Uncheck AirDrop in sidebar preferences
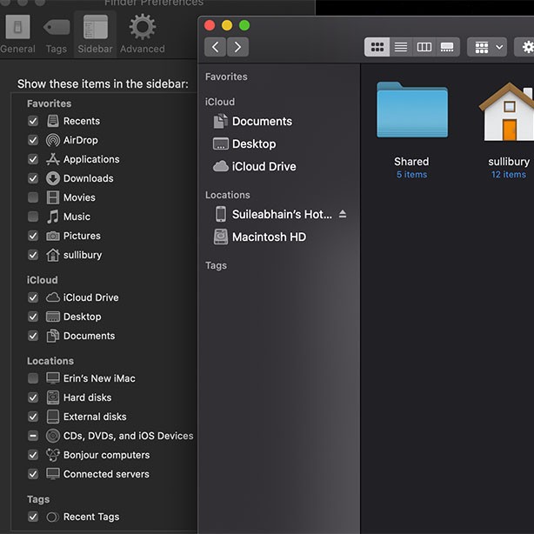534x534 pixels. tap(33, 140)
